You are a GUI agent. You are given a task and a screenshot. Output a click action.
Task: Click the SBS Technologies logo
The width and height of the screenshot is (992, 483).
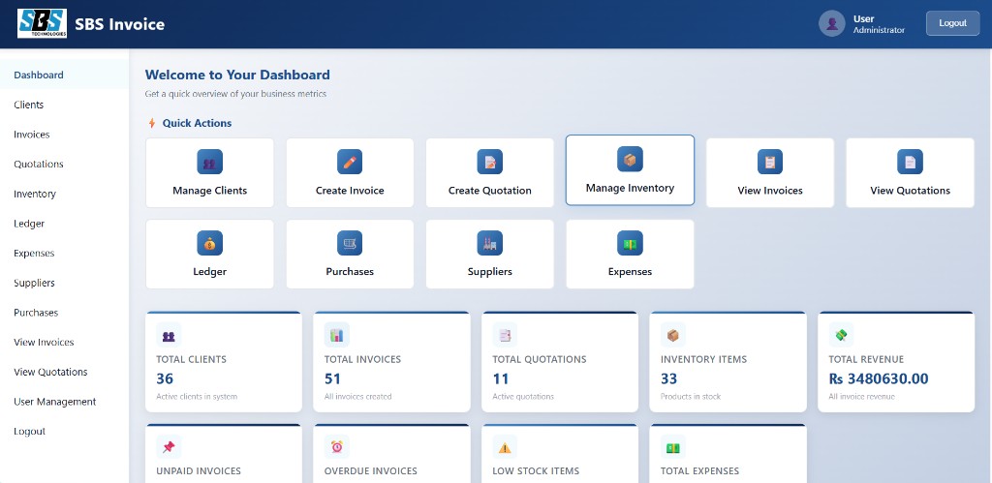pos(42,23)
